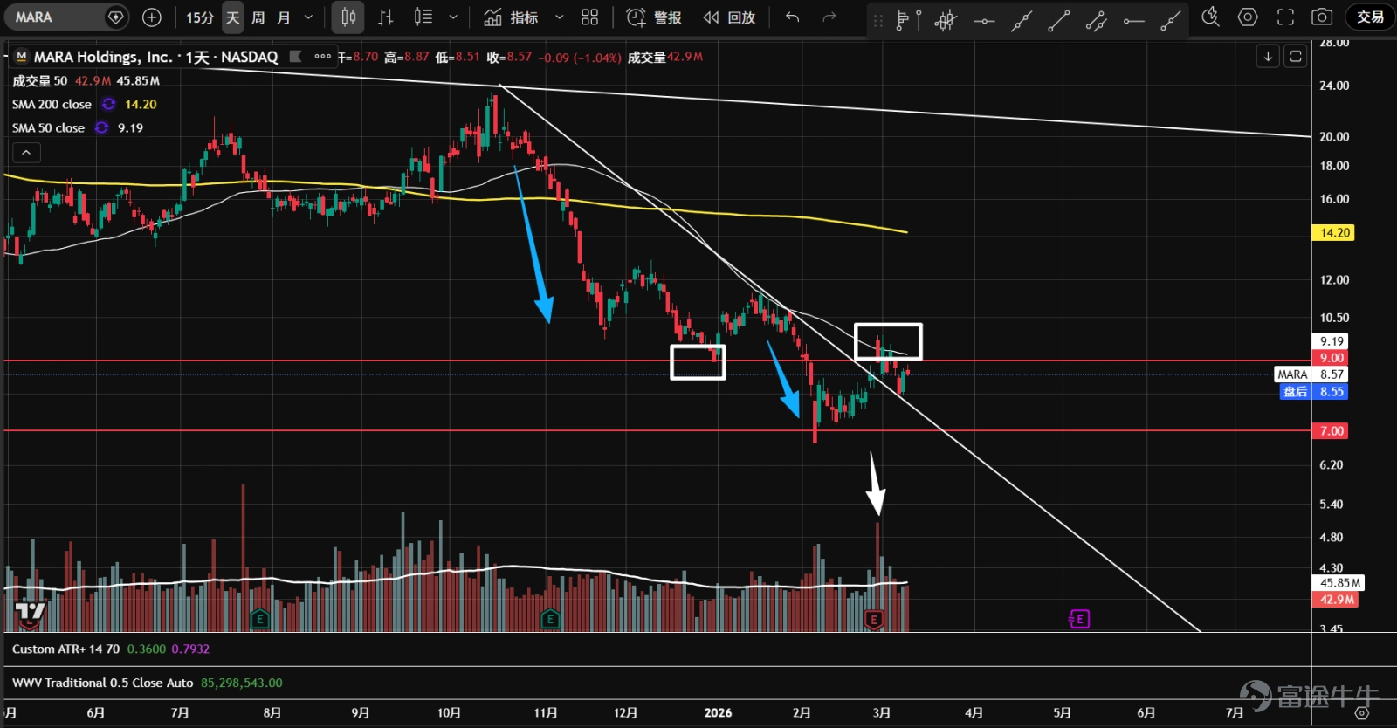Click the 2026 label on time axis
The width and height of the screenshot is (1397, 728).
(x=718, y=713)
